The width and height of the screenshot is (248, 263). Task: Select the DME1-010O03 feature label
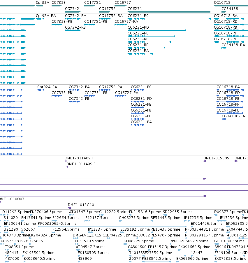tap(12, 199)
